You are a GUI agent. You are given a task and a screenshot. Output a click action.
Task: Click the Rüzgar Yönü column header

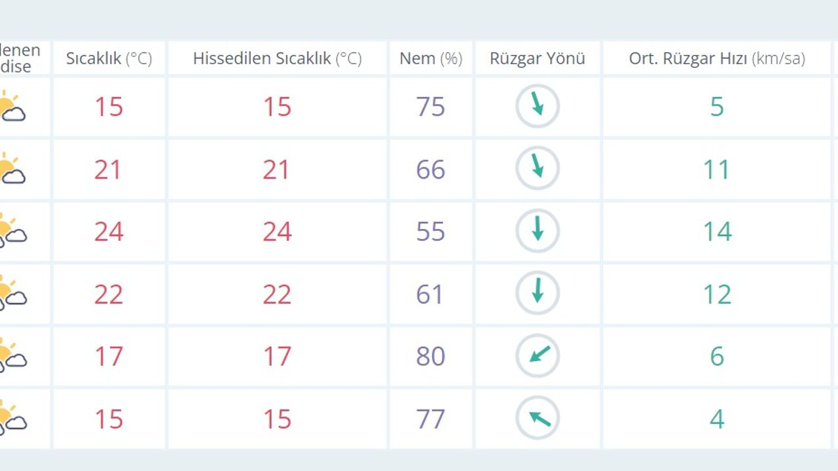[537, 58]
